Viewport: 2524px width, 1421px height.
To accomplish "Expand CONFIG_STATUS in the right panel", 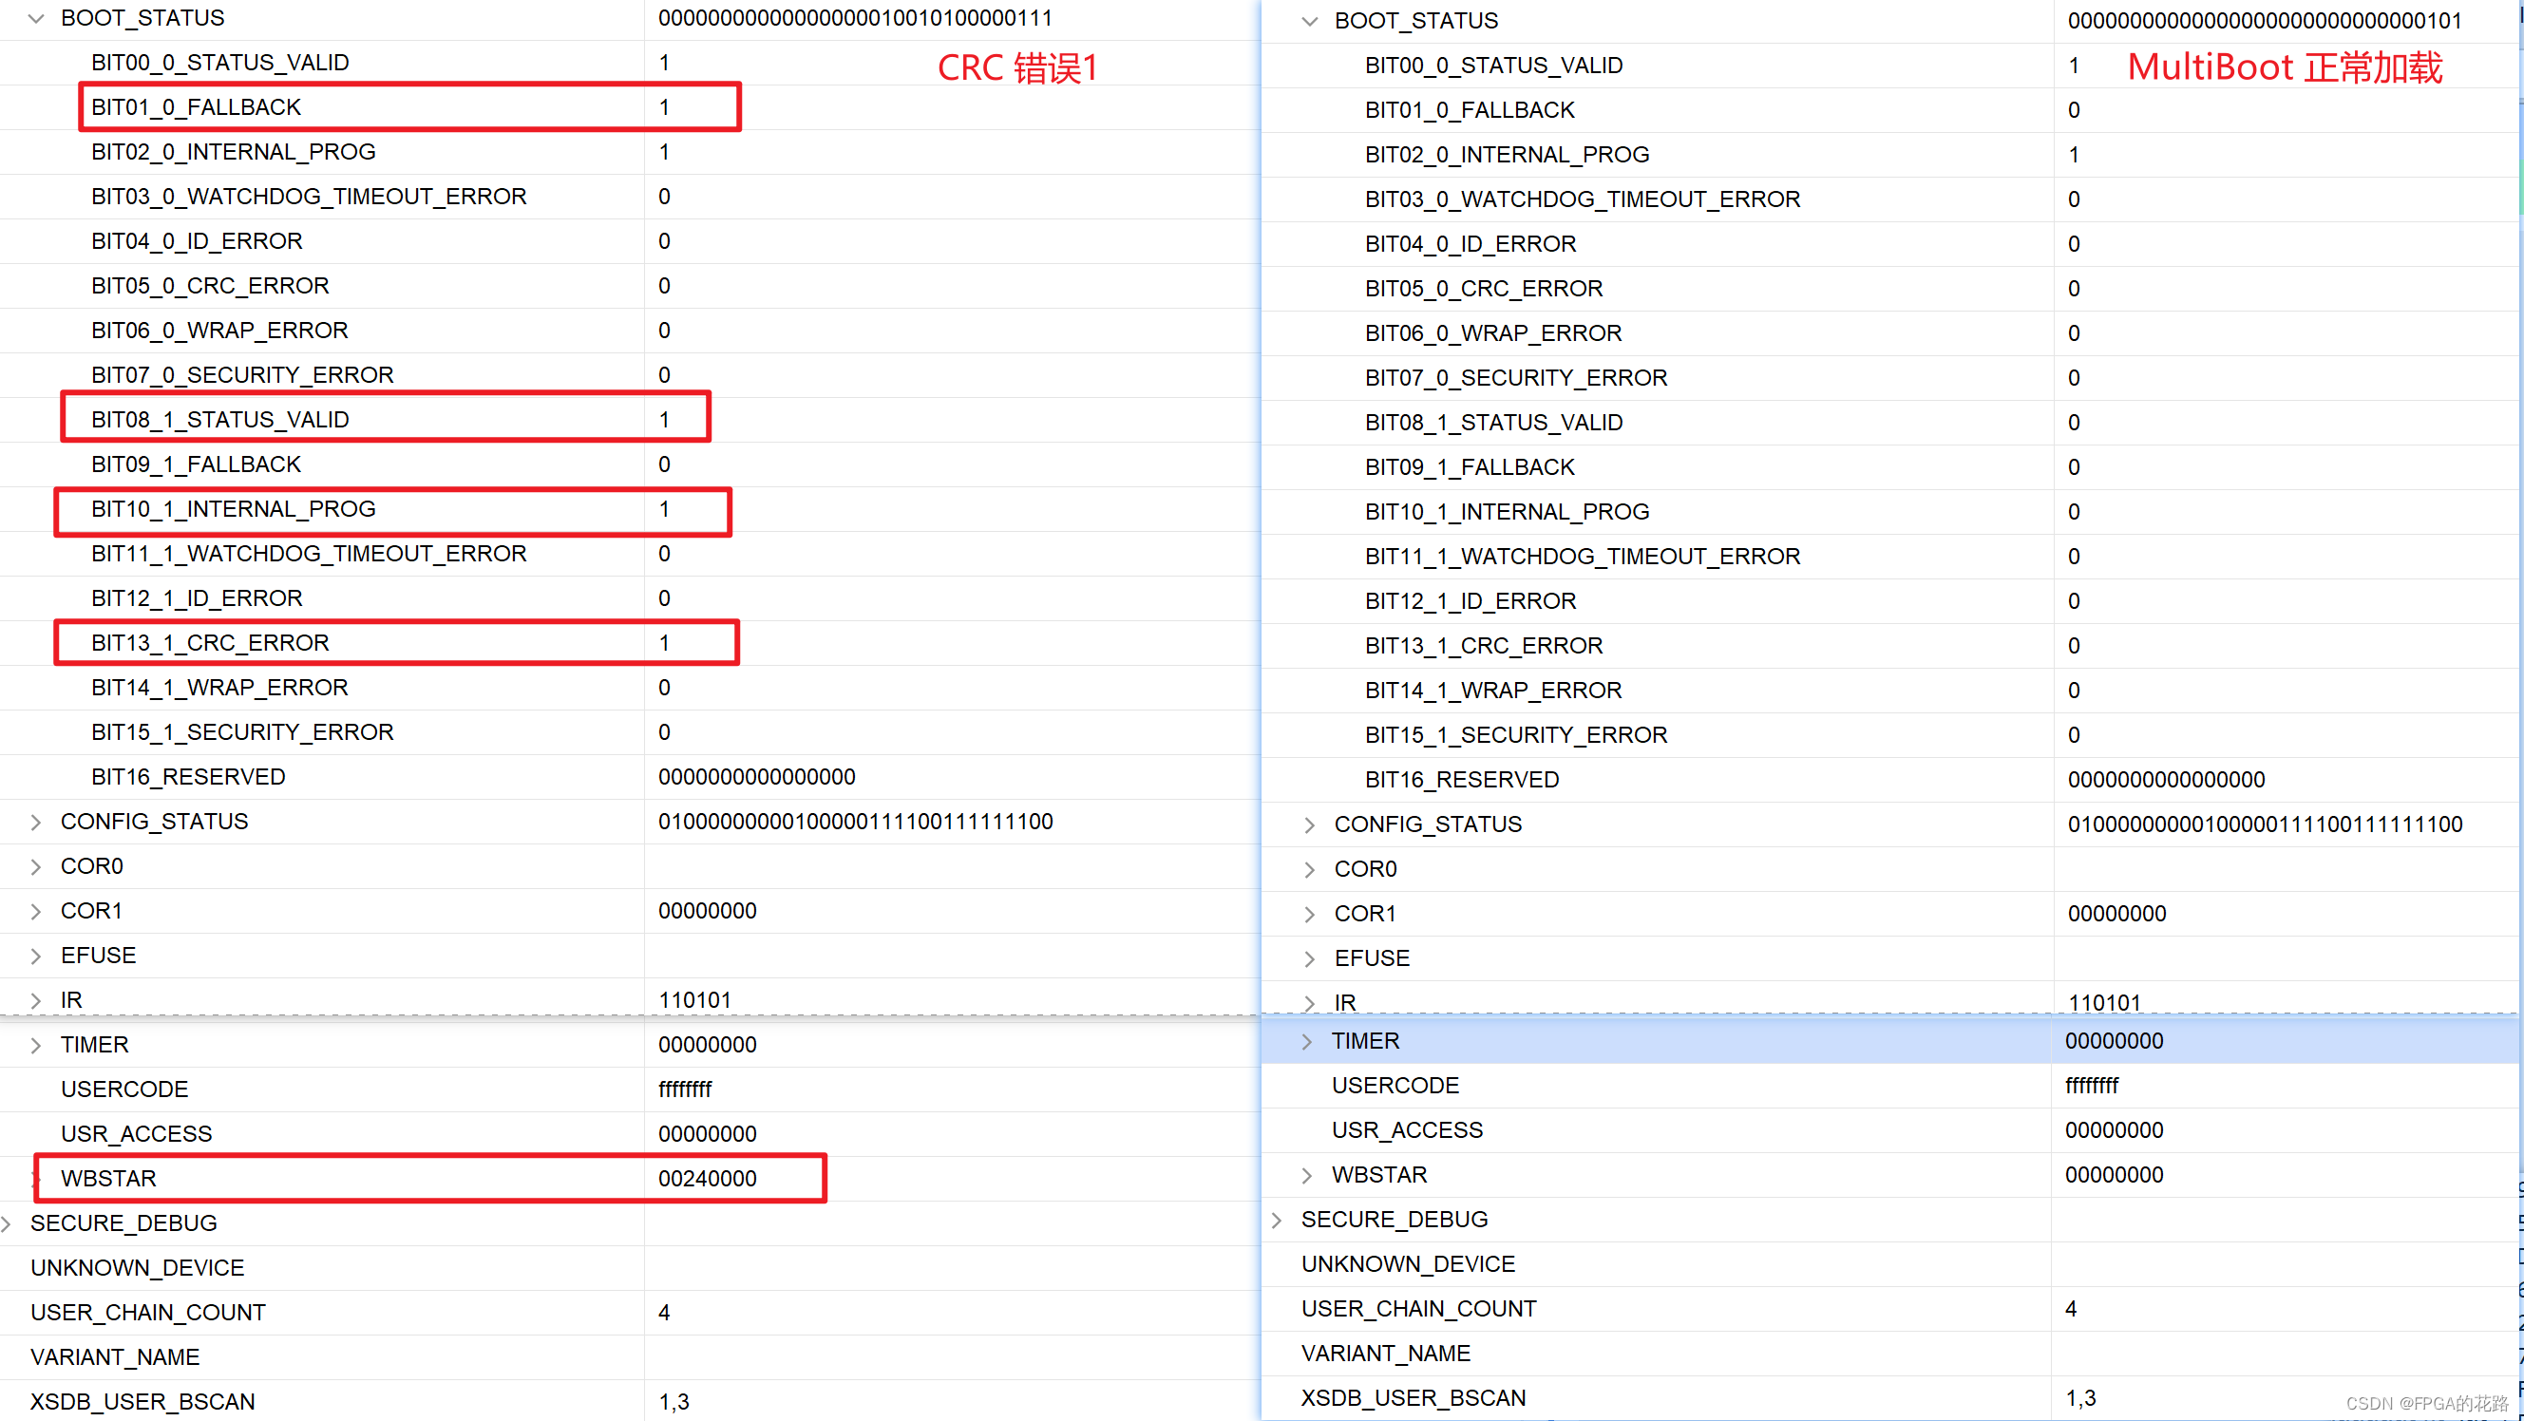I will [x=1309, y=825].
